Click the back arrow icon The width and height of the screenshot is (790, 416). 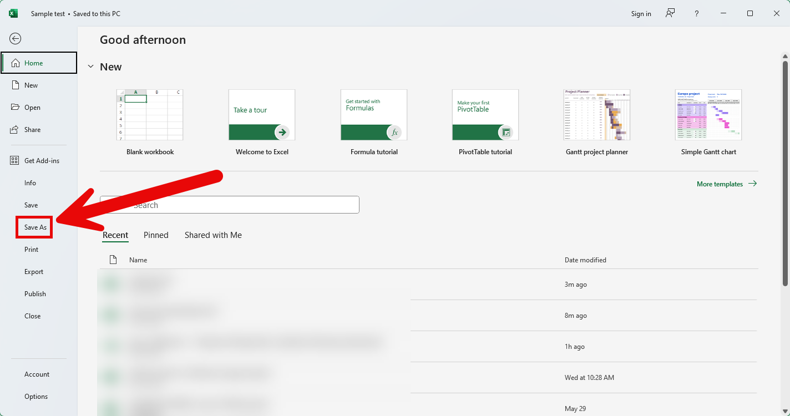pos(15,38)
